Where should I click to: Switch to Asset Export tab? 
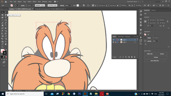[121, 37]
